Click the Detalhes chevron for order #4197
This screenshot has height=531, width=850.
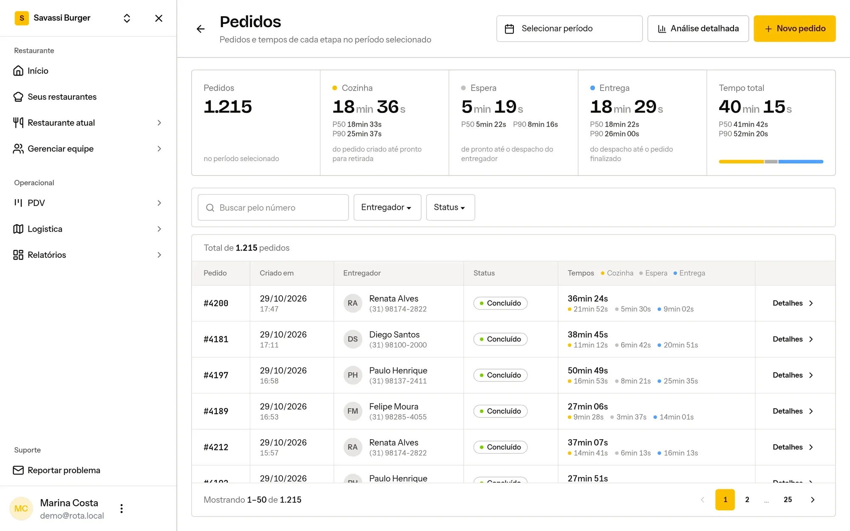(x=811, y=375)
